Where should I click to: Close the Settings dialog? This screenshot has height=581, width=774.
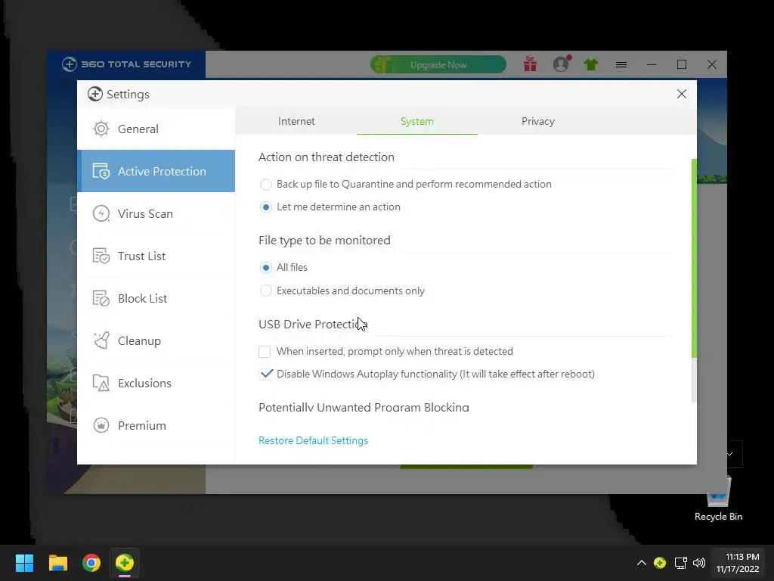click(x=682, y=94)
